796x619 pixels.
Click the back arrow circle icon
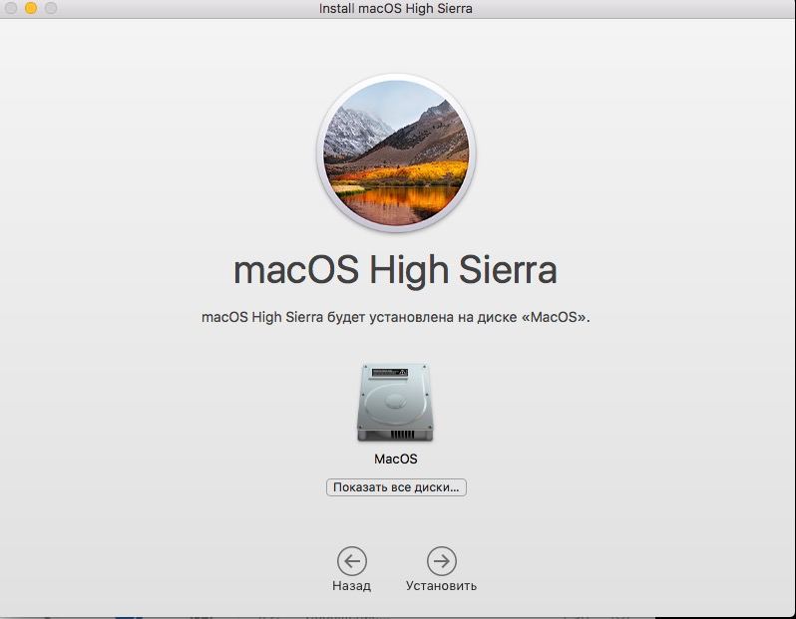coord(352,561)
